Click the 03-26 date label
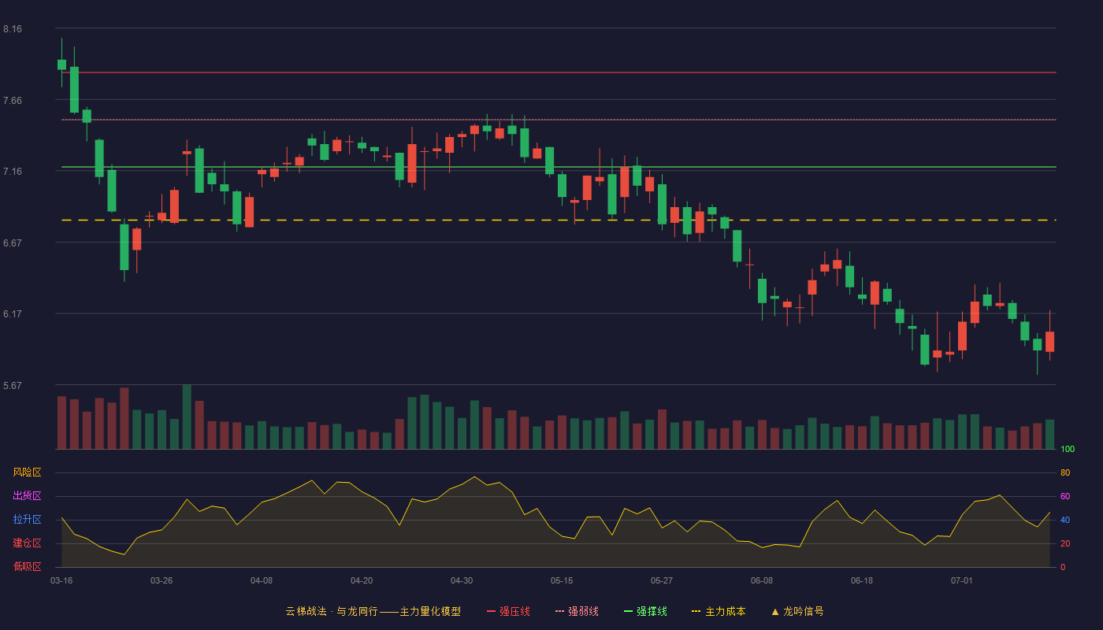Image resolution: width=1103 pixels, height=630 pixels. click(162, 580)
